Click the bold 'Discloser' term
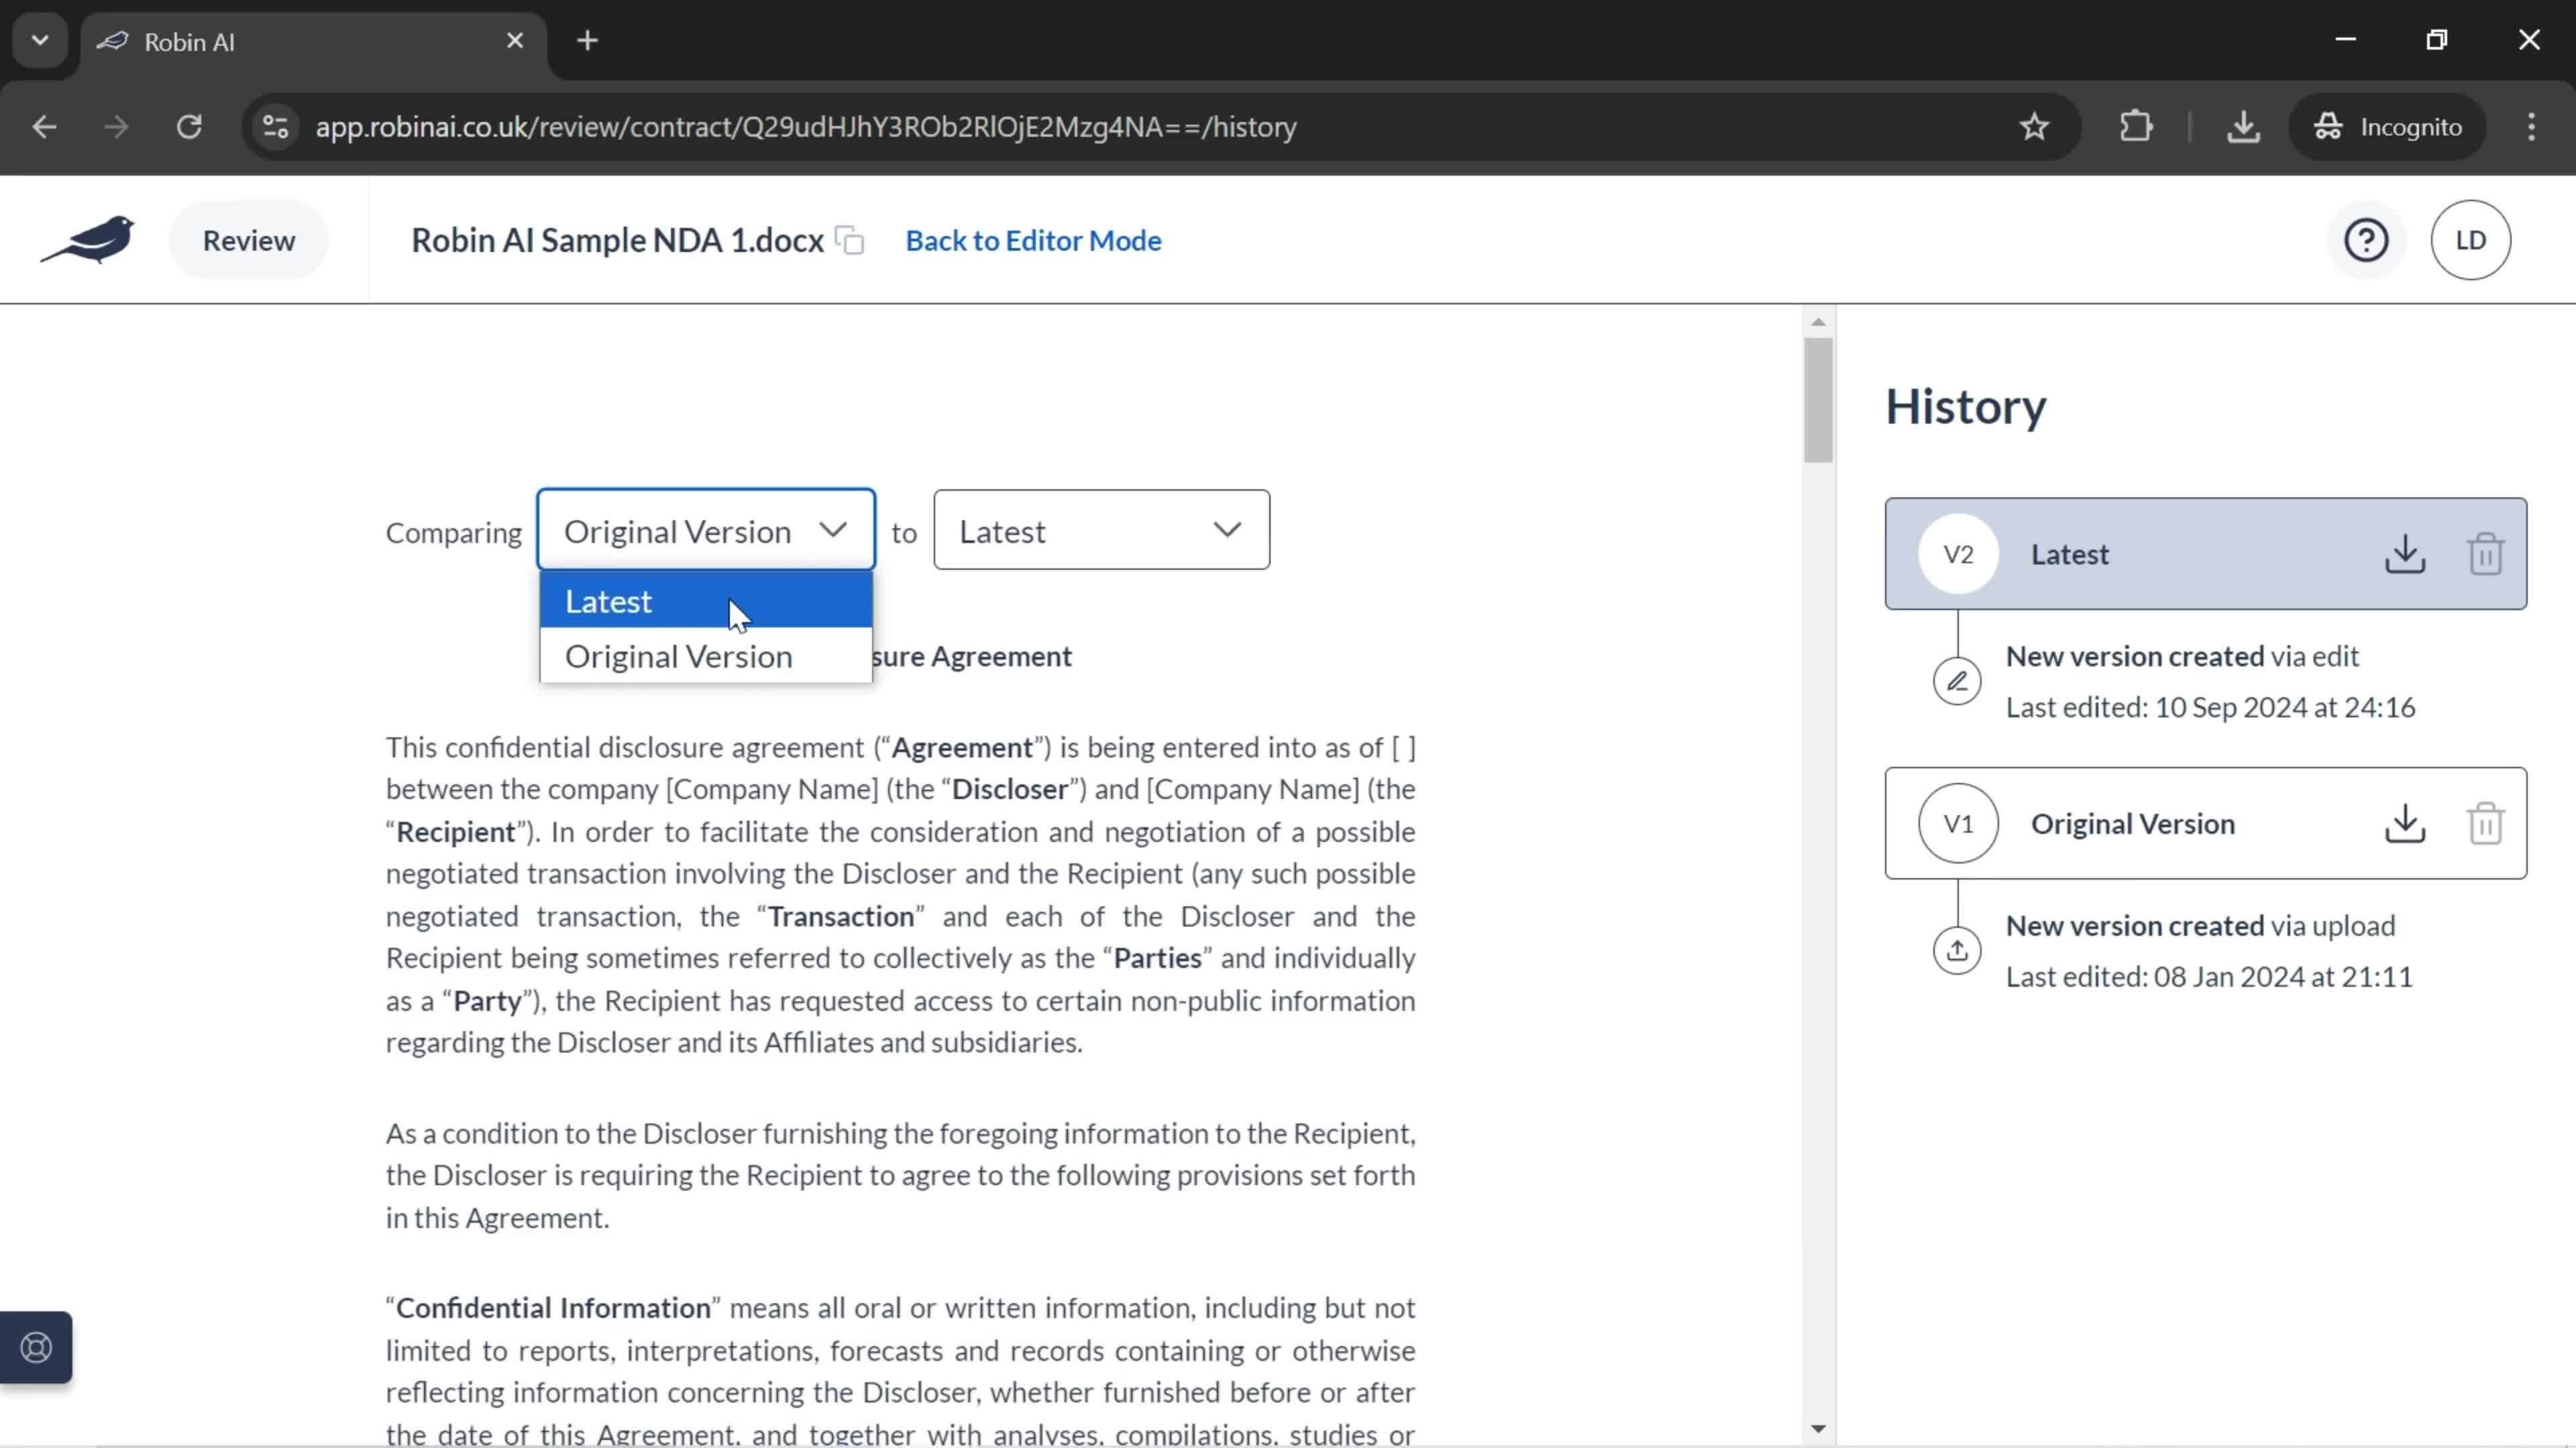The image size is (2576, 1448). [1010, 790]
